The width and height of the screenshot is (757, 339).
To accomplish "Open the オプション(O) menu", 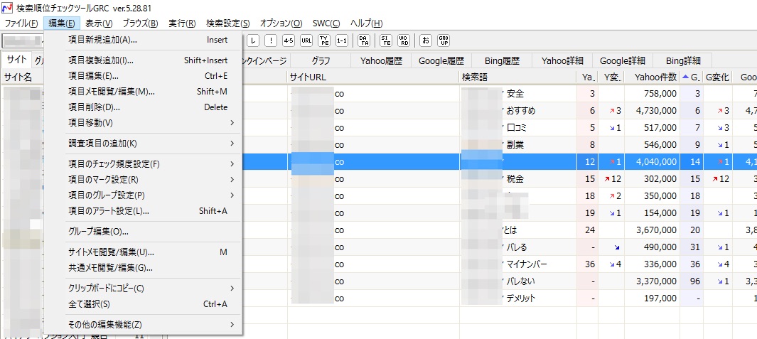I will coord(281,23).
